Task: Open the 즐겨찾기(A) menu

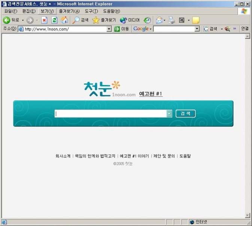Action: point(69,11)
